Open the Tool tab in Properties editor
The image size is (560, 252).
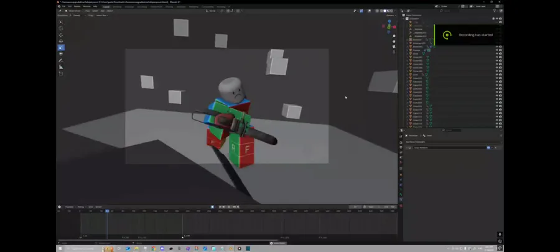click(401, 136)
